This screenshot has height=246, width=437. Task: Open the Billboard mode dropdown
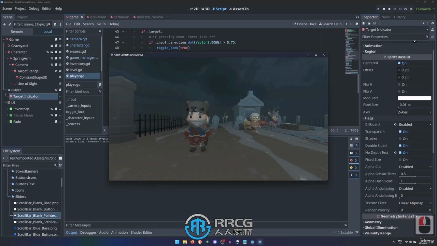[x=415, y=125]
